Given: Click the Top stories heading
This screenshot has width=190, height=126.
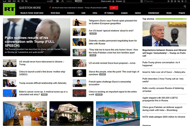Looking at the screenshot, I should pos(148,19).
